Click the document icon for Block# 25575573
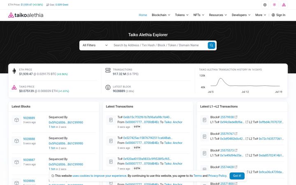296x185 pixels. [204, 153]
